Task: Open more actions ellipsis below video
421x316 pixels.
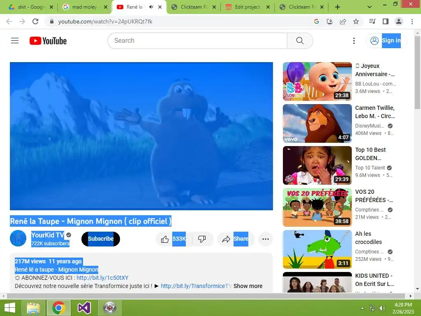Action: tap(266, 239)
